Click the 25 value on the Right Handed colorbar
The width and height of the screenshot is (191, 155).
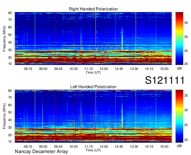tap(186, 51)
